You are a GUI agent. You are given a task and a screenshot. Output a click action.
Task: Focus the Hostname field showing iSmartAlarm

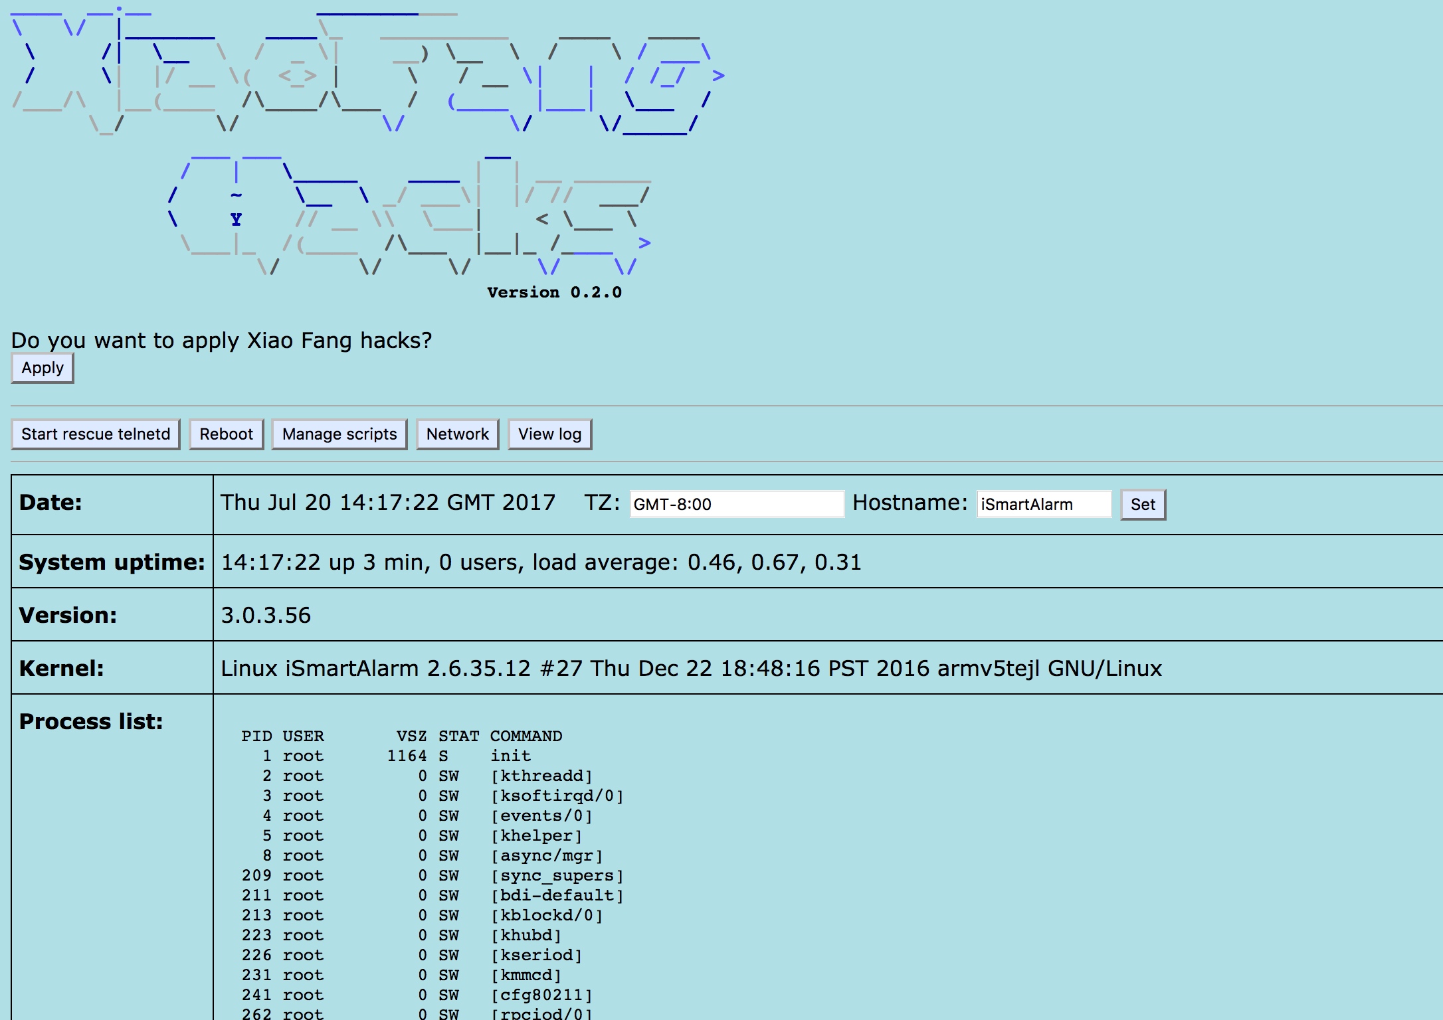tap(1044, 504)
